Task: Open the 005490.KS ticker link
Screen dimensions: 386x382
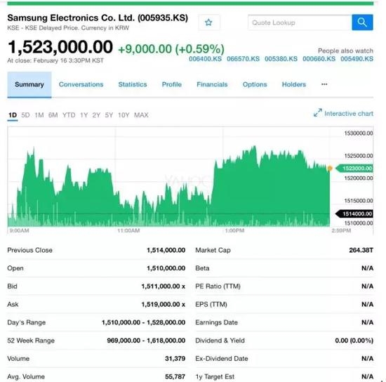Action: (357, 59)
